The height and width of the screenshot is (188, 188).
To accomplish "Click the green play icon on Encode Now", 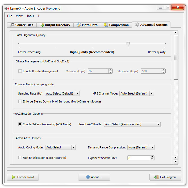I will pyautogui.click(x=14, y=177).
